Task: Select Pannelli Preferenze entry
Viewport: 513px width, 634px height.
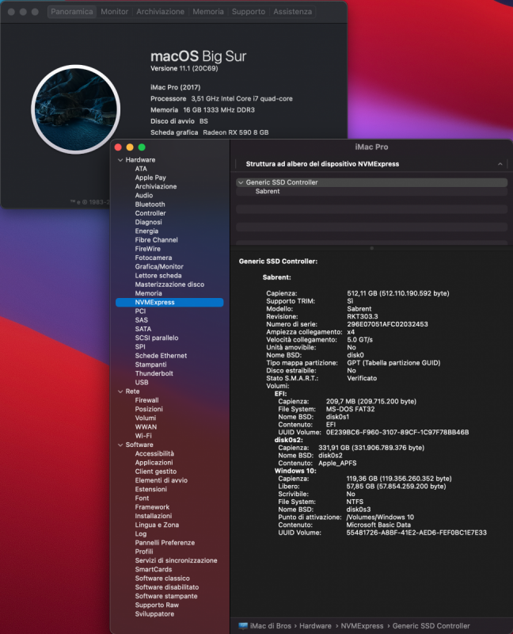Action: click(165, 543)
